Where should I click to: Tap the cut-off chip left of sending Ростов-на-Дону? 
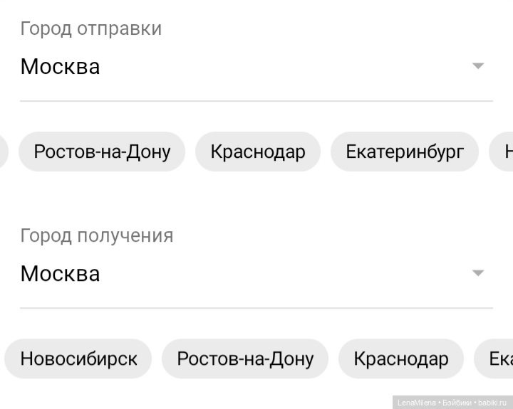pos(3,152)
